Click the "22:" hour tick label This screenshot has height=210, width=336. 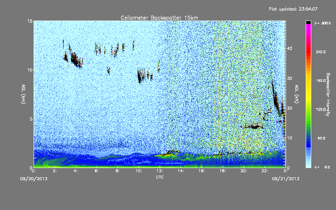[x=265, y=171]
